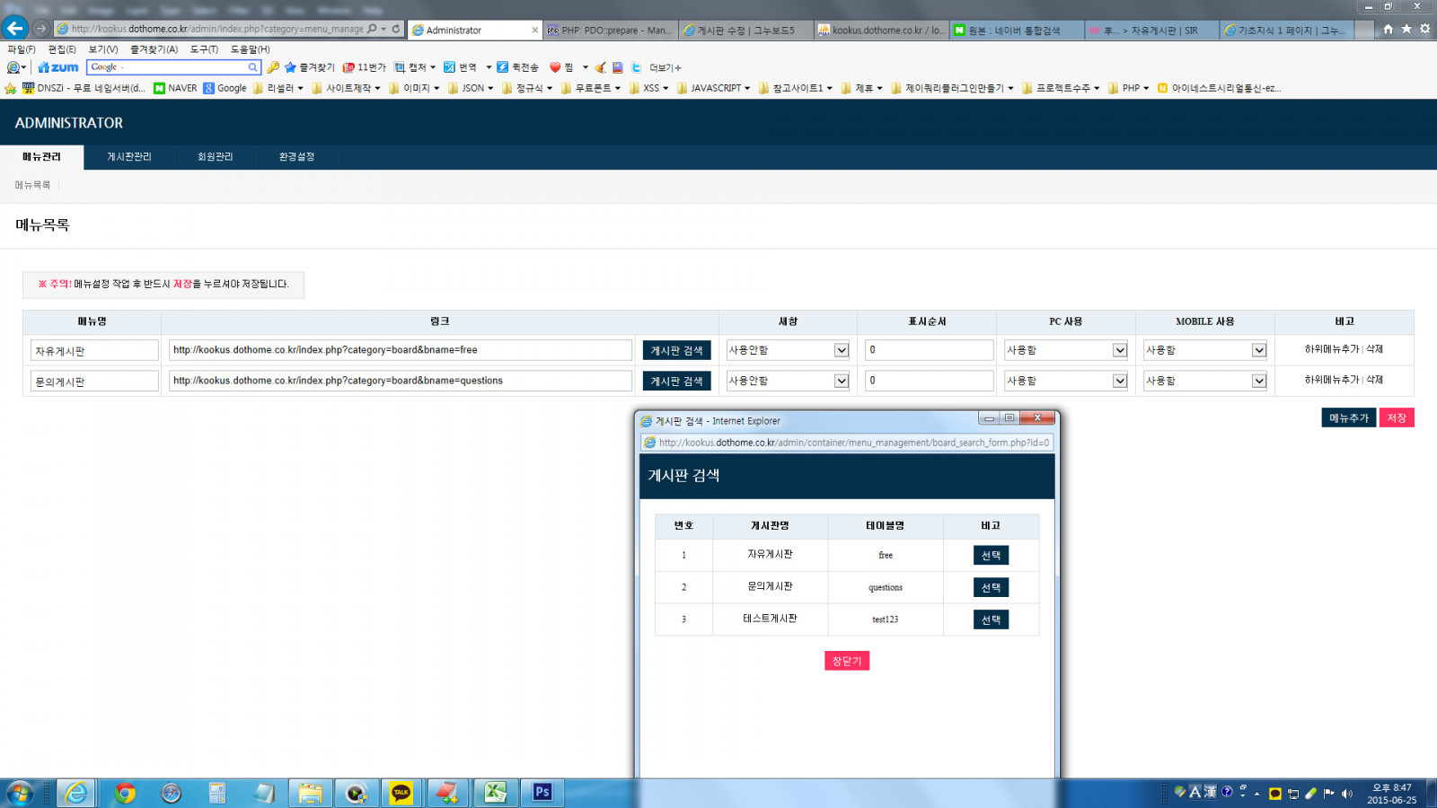Click the magnifier in the Google search box
This screenshot has height=808, width=1437.
coord(253,67)
